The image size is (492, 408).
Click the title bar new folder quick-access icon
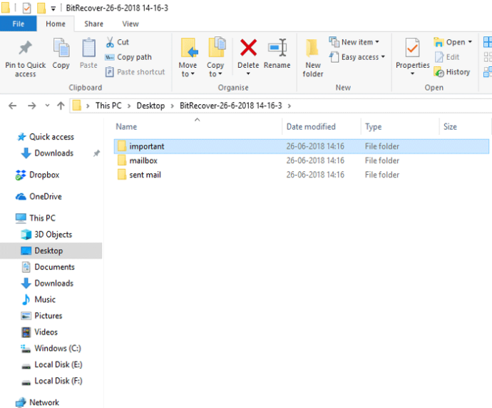41,8
